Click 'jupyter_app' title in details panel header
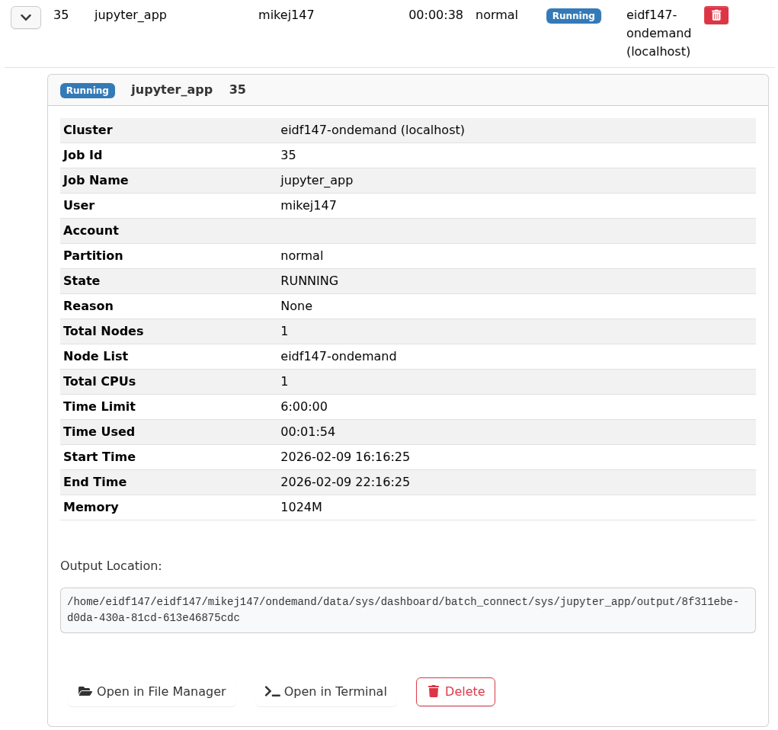The height and width of the screenshot is (730, 778). 171,90
